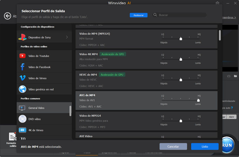Click the snapshot camera icon

229,76
